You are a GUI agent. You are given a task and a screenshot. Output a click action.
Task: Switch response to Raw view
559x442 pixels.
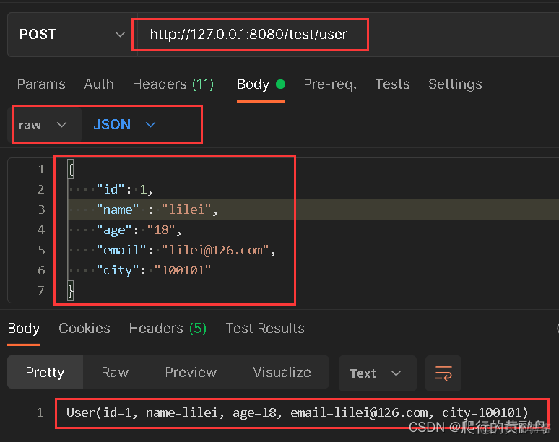115,373
